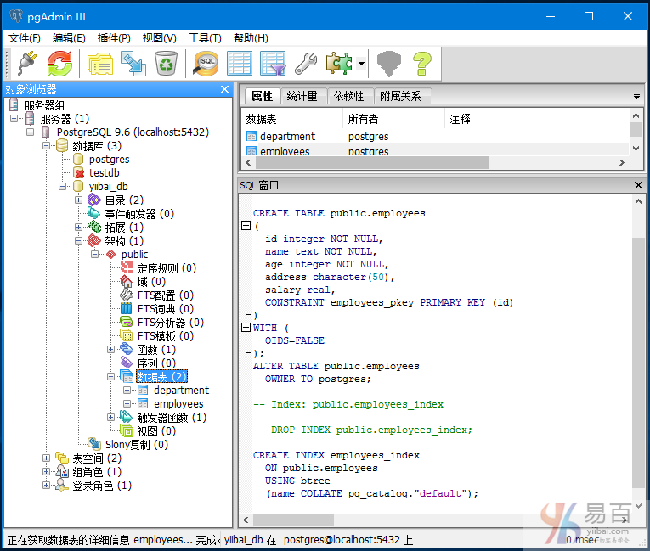Collapse the public schema node
Image resolution: width=650 pixels, height=551 pixels.
[95, 255]
